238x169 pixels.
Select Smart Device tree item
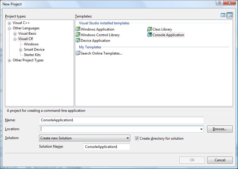34,50
